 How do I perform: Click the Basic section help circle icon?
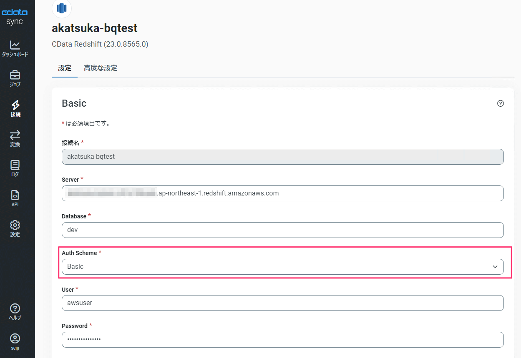501,103
